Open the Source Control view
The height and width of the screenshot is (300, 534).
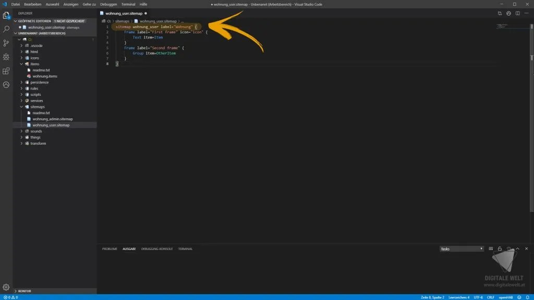pos(6,43)
